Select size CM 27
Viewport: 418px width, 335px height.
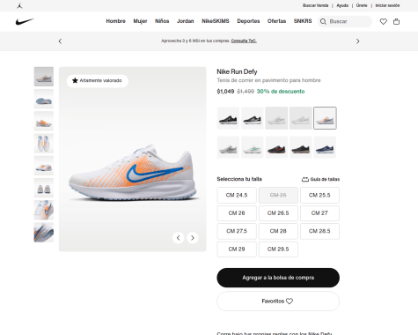(319, 213)
